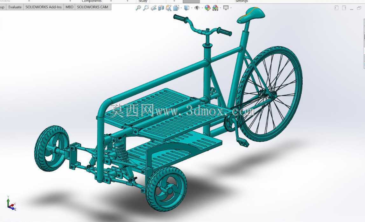Click View Settings monitor icon
Image resolution: width=365 pixels, height=222 pixels.
point(226,8)
